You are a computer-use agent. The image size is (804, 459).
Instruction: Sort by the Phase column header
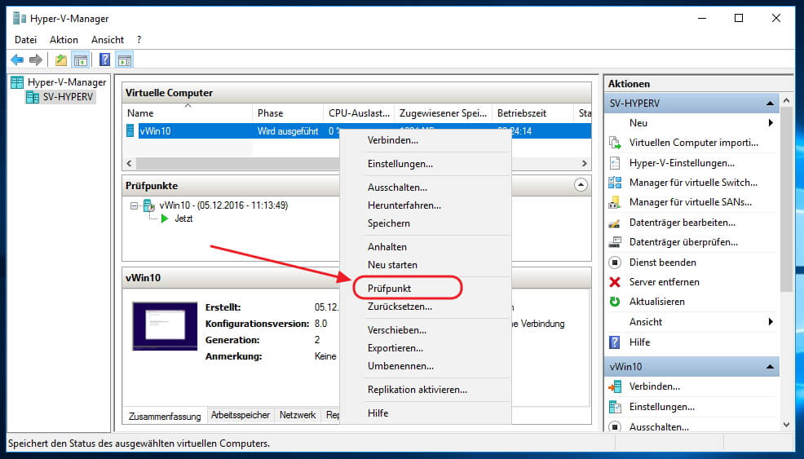(288, 113)
